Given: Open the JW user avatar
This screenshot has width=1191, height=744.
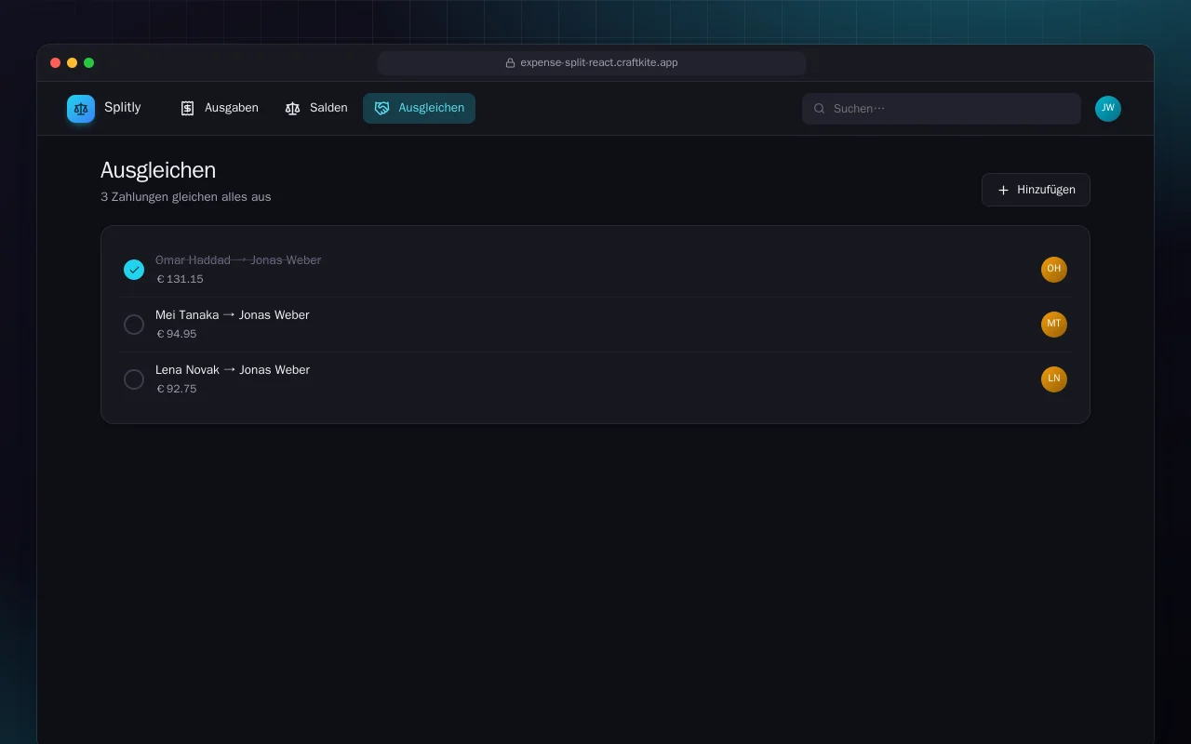Looking at the screenshot, I should pyautogui.click(x=1108, y=109).
